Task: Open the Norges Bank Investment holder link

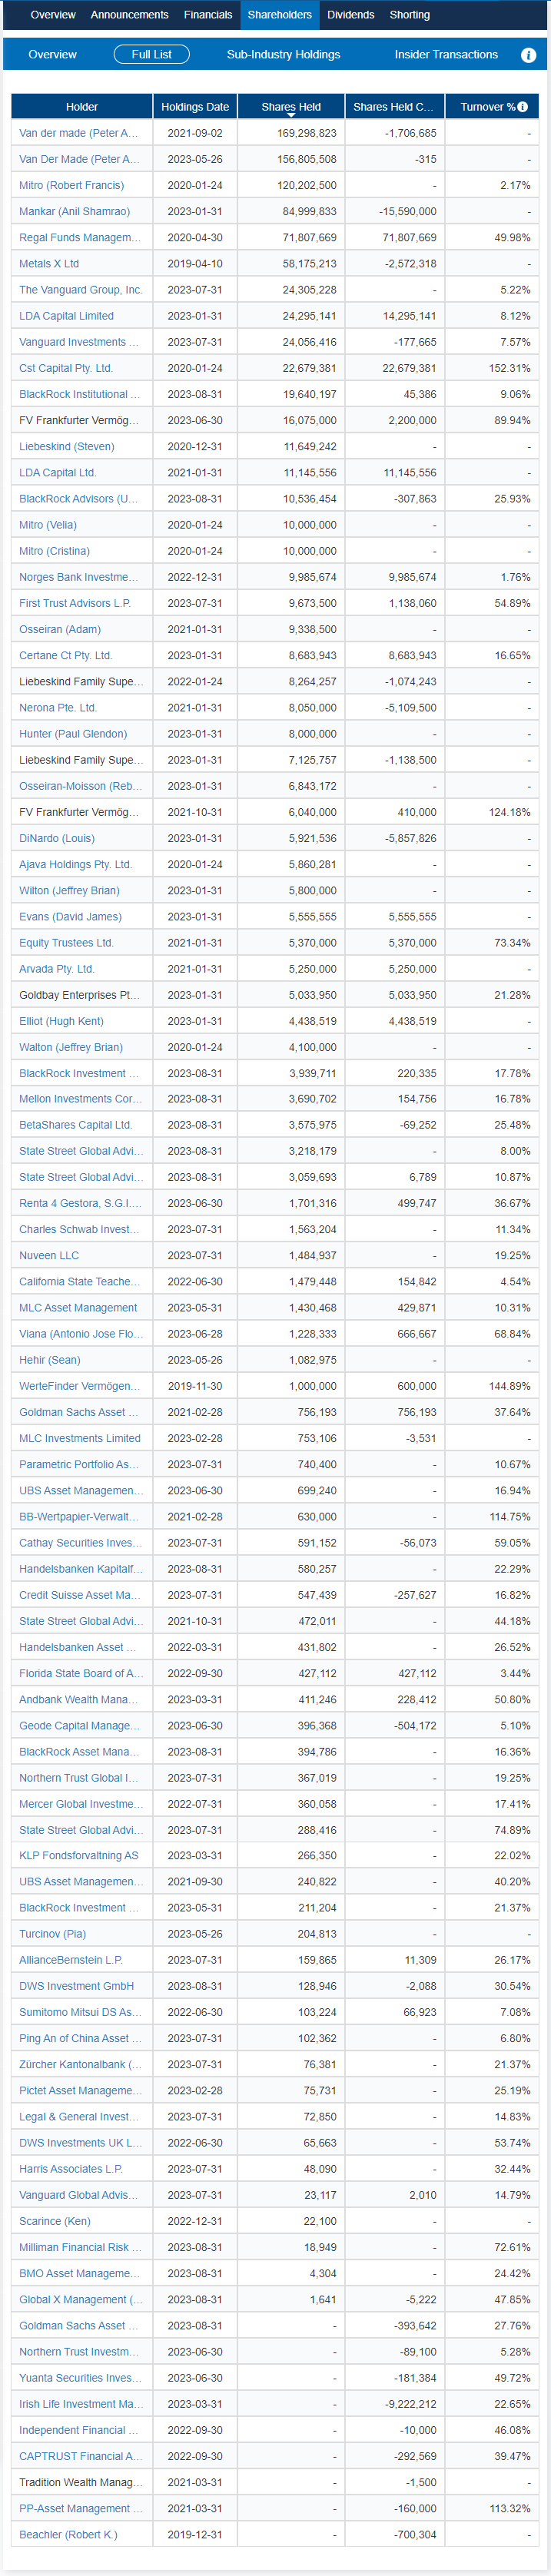Action: click(79, 577)
